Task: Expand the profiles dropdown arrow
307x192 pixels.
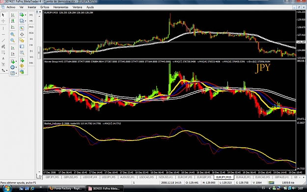Action: click(26, 21)
